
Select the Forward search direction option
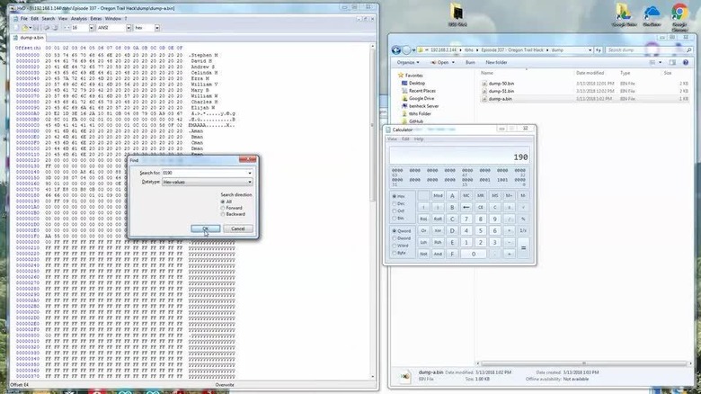pos(222,208)
